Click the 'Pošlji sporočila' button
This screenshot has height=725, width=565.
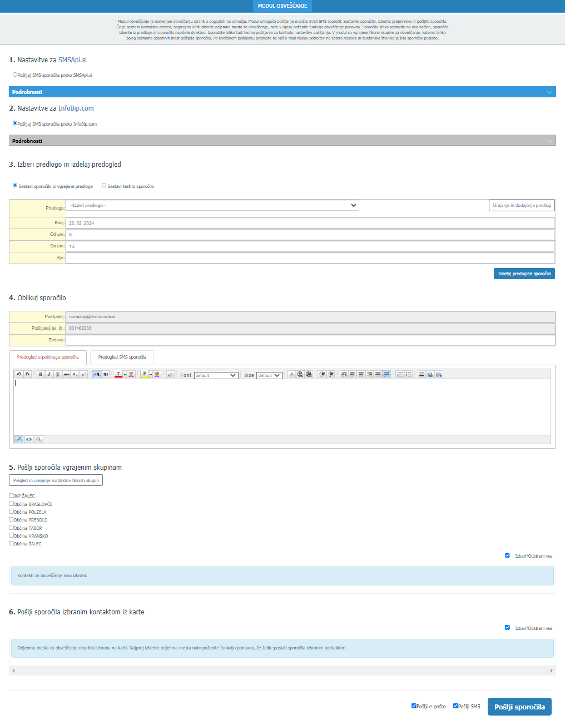(x=519, y=707)
